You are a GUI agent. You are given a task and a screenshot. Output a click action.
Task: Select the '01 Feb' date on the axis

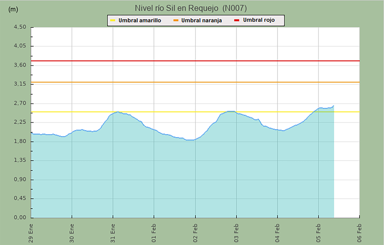(154, 233)
